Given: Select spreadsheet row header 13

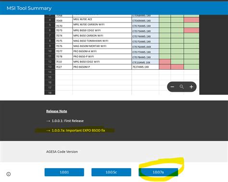Looking at the screenshot, I should tap(50, 67).
